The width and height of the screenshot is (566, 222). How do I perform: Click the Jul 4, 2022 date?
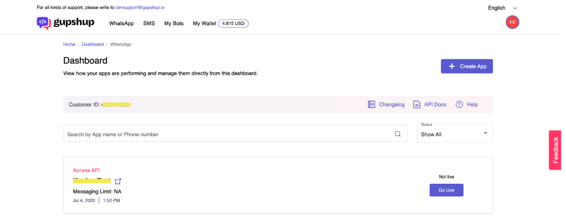pos(85,200)
